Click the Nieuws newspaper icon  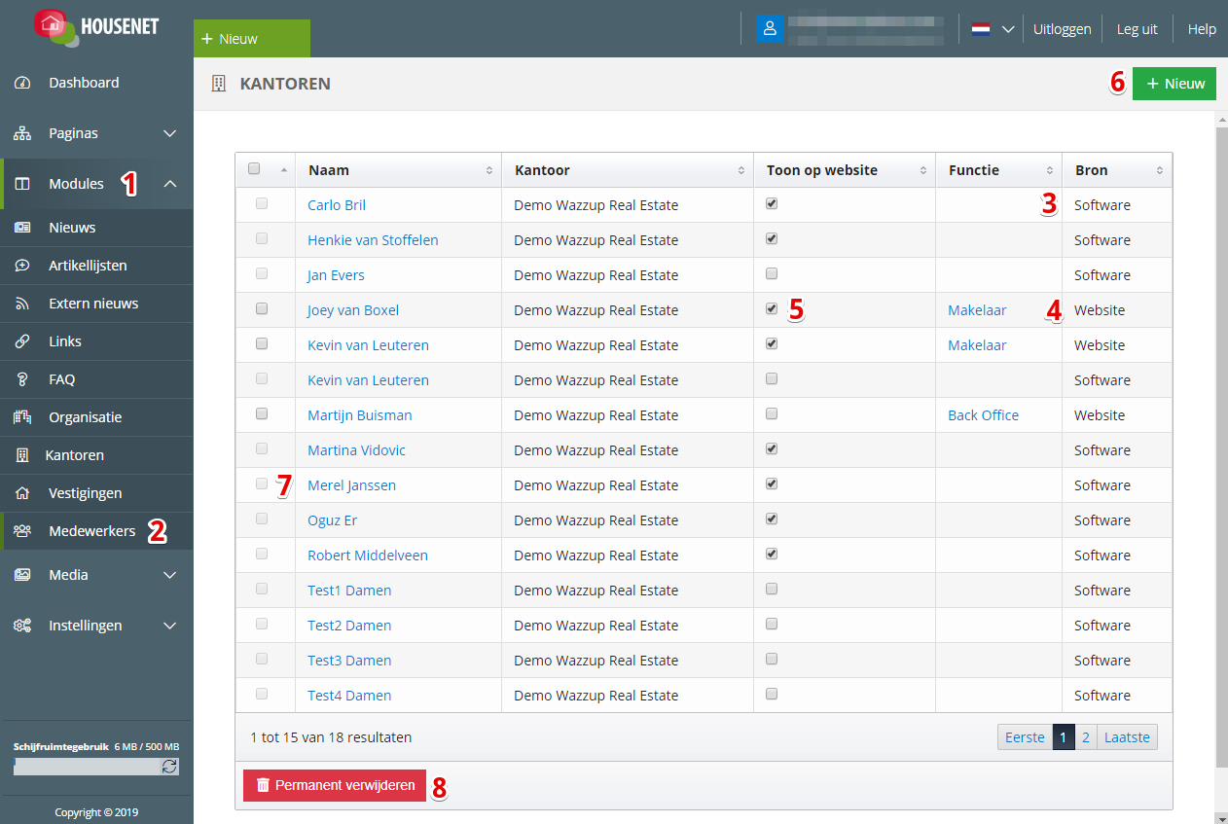click(x=22, y=228)
